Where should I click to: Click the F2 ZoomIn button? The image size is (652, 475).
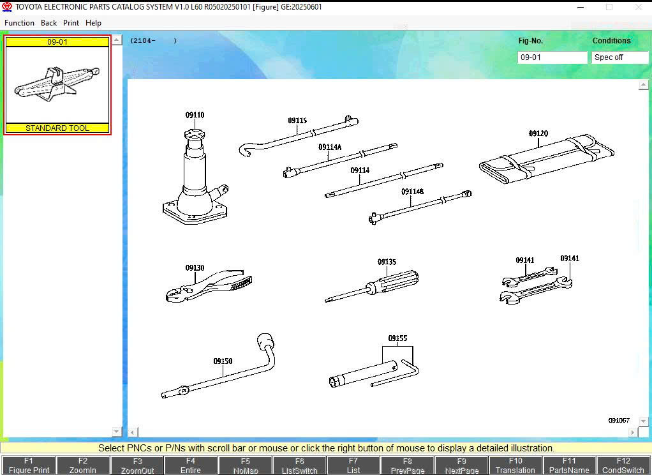[83, 465]
